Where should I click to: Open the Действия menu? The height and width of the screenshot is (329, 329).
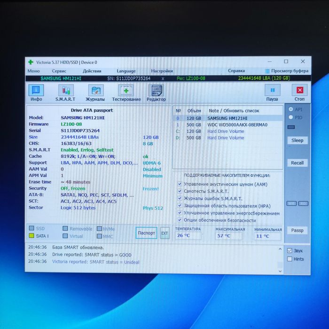(92, 71)
